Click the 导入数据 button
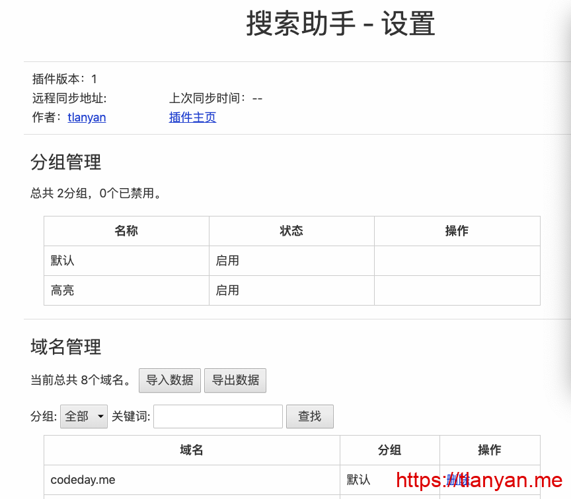 [x=170, y=380]
